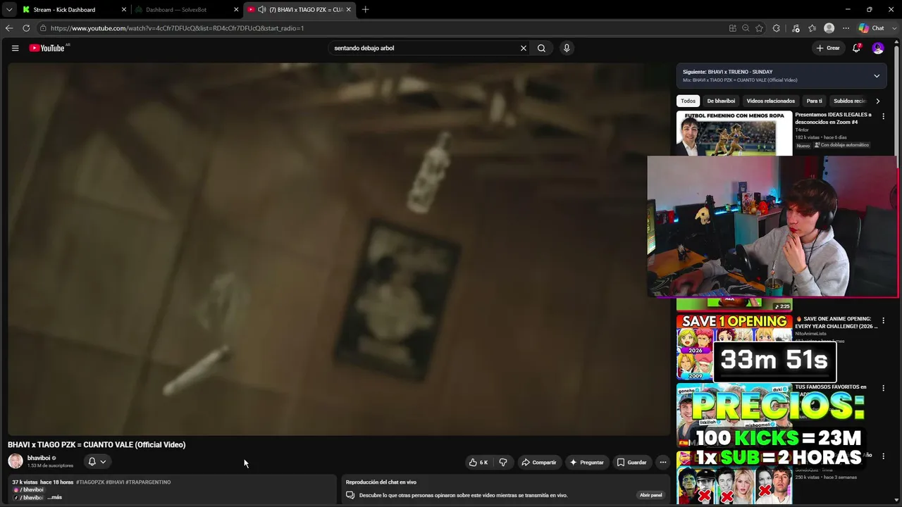Open the browser profile icon
Image resolution: width=902 pixels, height=507 pixels.
coord(829,28)
